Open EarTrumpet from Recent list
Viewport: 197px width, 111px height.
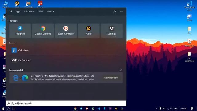click(65, 60)
